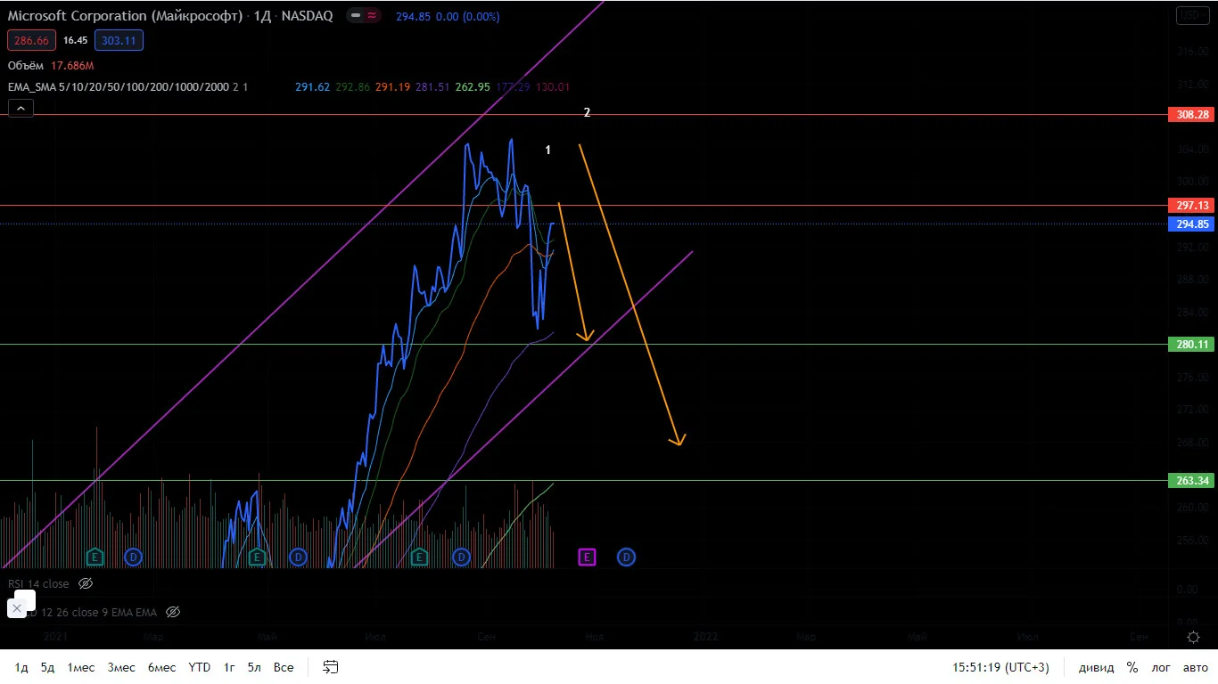Click the авто auto-scale button
The width and height of the screenshot is (1218, 684).
tap(1195, 667)
